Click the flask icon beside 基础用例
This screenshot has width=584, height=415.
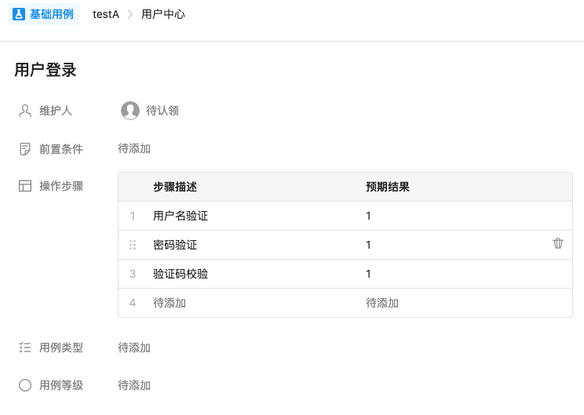19,14
